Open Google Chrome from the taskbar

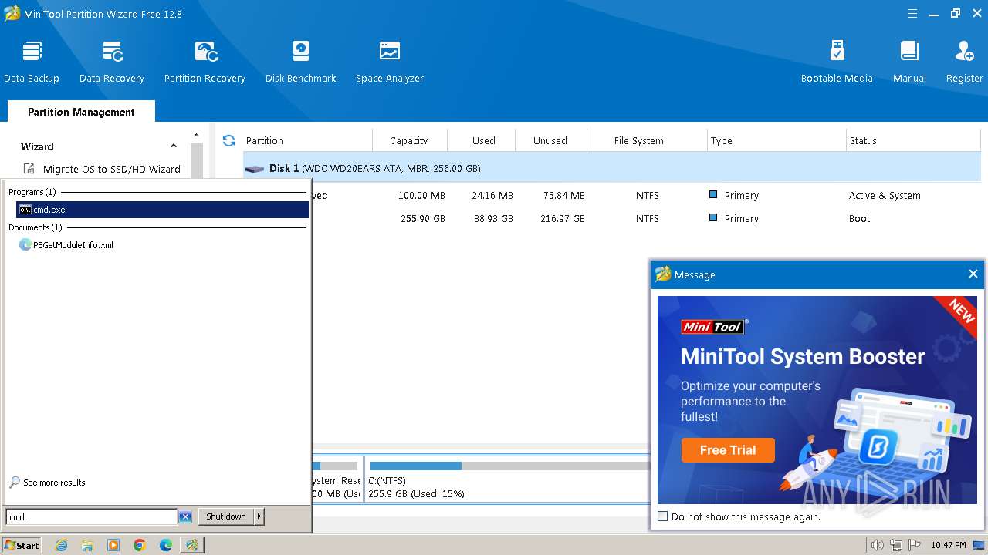click(140, 545)
